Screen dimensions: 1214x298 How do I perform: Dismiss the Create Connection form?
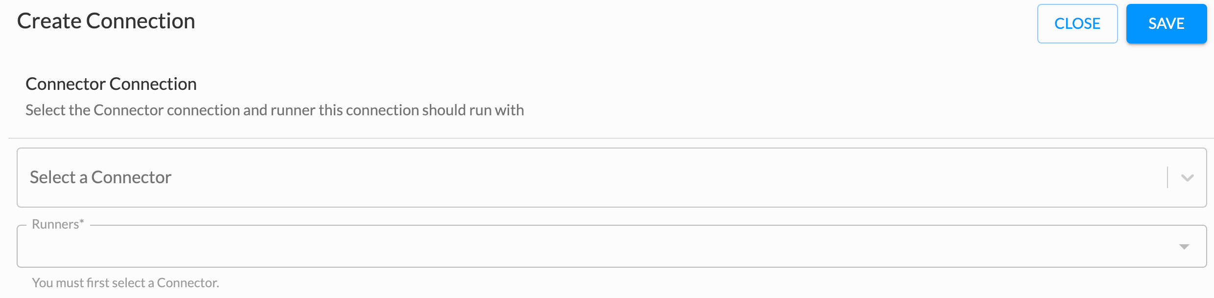[1077, 23]
